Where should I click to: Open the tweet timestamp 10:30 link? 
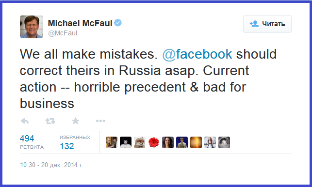51,165
